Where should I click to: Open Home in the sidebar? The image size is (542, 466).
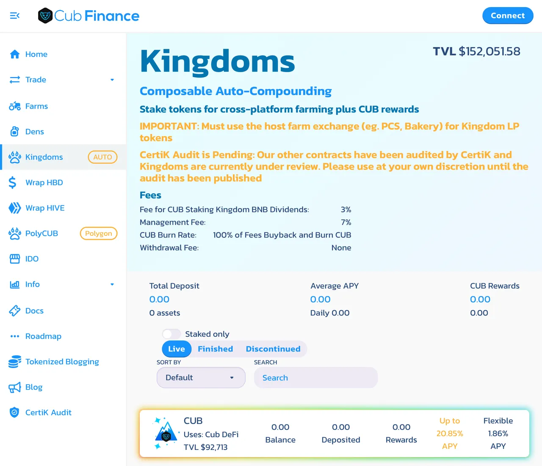36,54
